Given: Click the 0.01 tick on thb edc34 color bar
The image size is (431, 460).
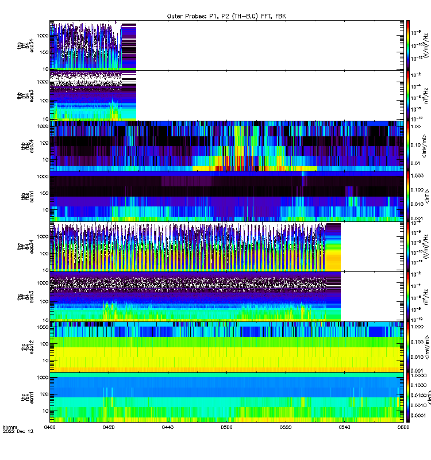Looking at the screenshot, I should pyautogui.click(x=415, y=163).
